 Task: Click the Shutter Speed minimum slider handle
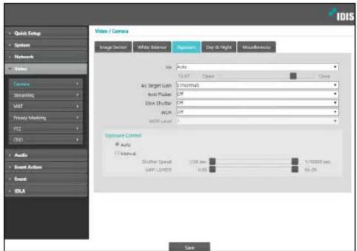pos(213,162)
